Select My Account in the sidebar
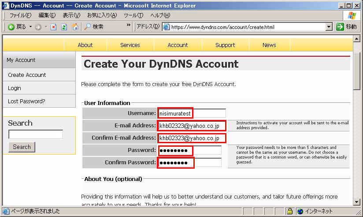This screenshot has height=217, width=363. click(39, 60)
